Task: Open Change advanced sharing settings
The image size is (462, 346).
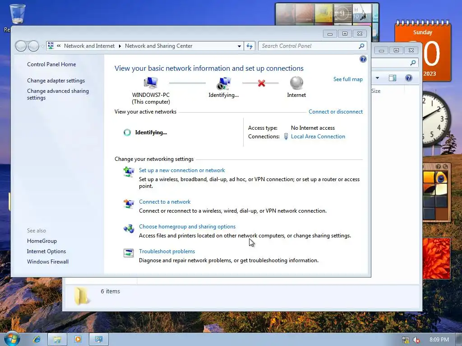Action: click(x=58, y=94)
